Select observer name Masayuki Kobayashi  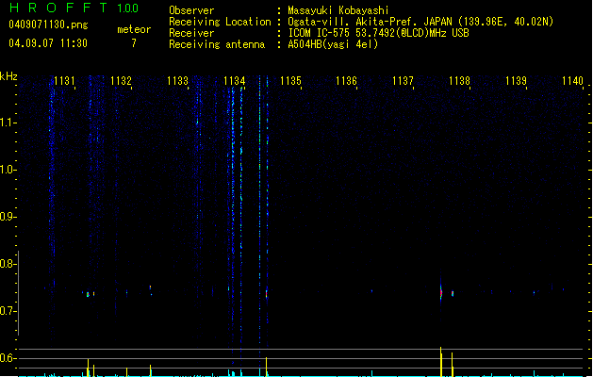pos(338,10)
